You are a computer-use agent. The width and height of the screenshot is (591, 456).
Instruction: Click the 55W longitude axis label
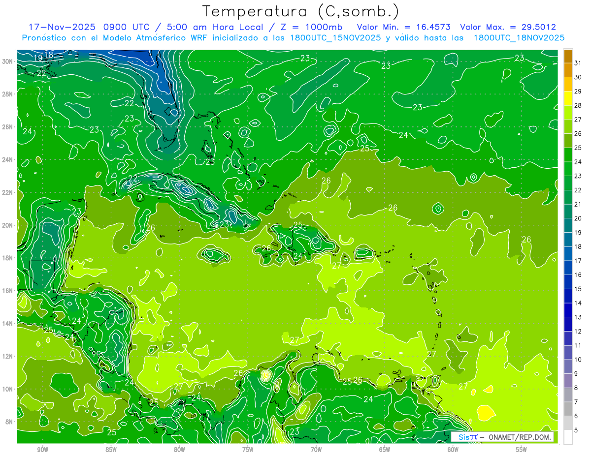[x=522, y=449]
